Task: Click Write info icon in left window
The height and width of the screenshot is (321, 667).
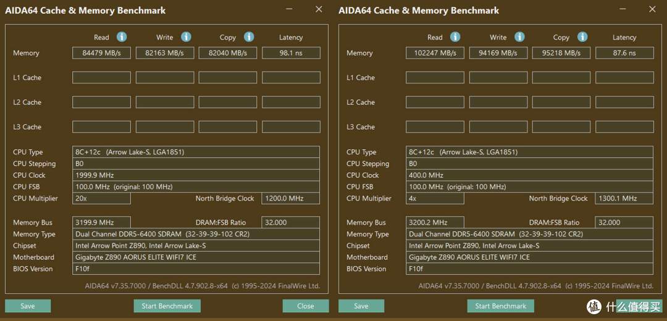Action: 186,37
